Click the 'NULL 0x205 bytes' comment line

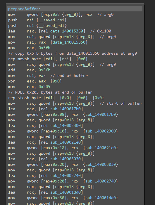click(50, 92)
